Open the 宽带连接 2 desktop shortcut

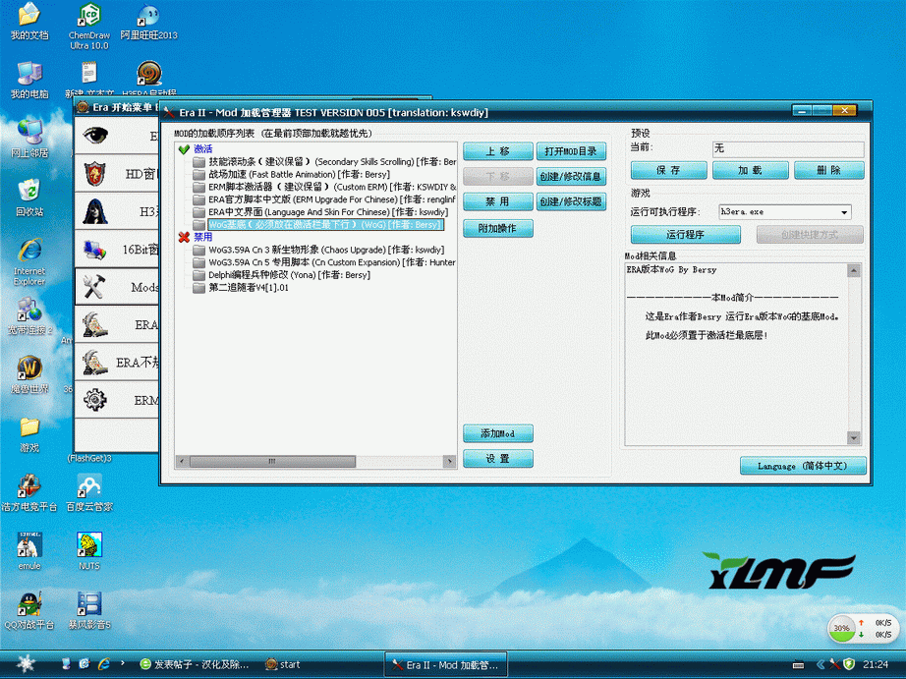pos(29,316)
